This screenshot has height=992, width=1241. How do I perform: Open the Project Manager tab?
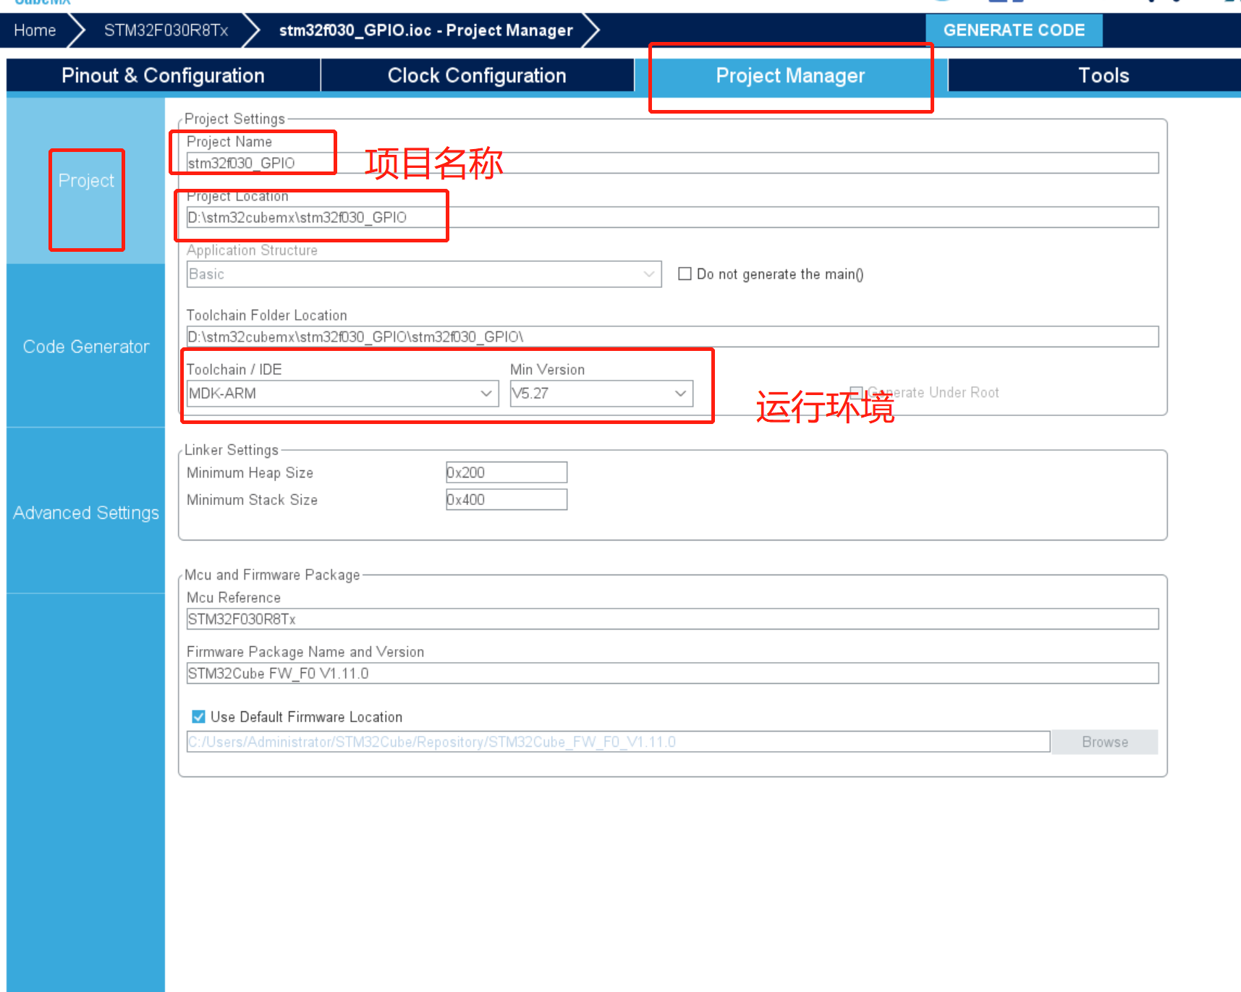pyautogui.click(x=790, y=75)
